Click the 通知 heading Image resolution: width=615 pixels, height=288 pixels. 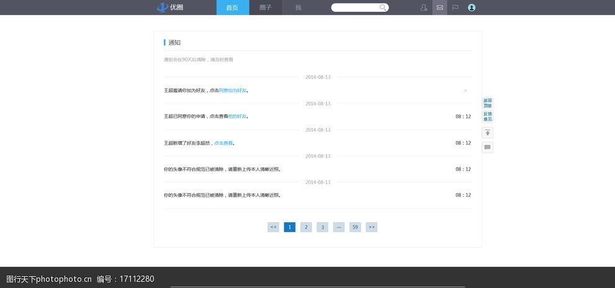[x=174, y=43]
